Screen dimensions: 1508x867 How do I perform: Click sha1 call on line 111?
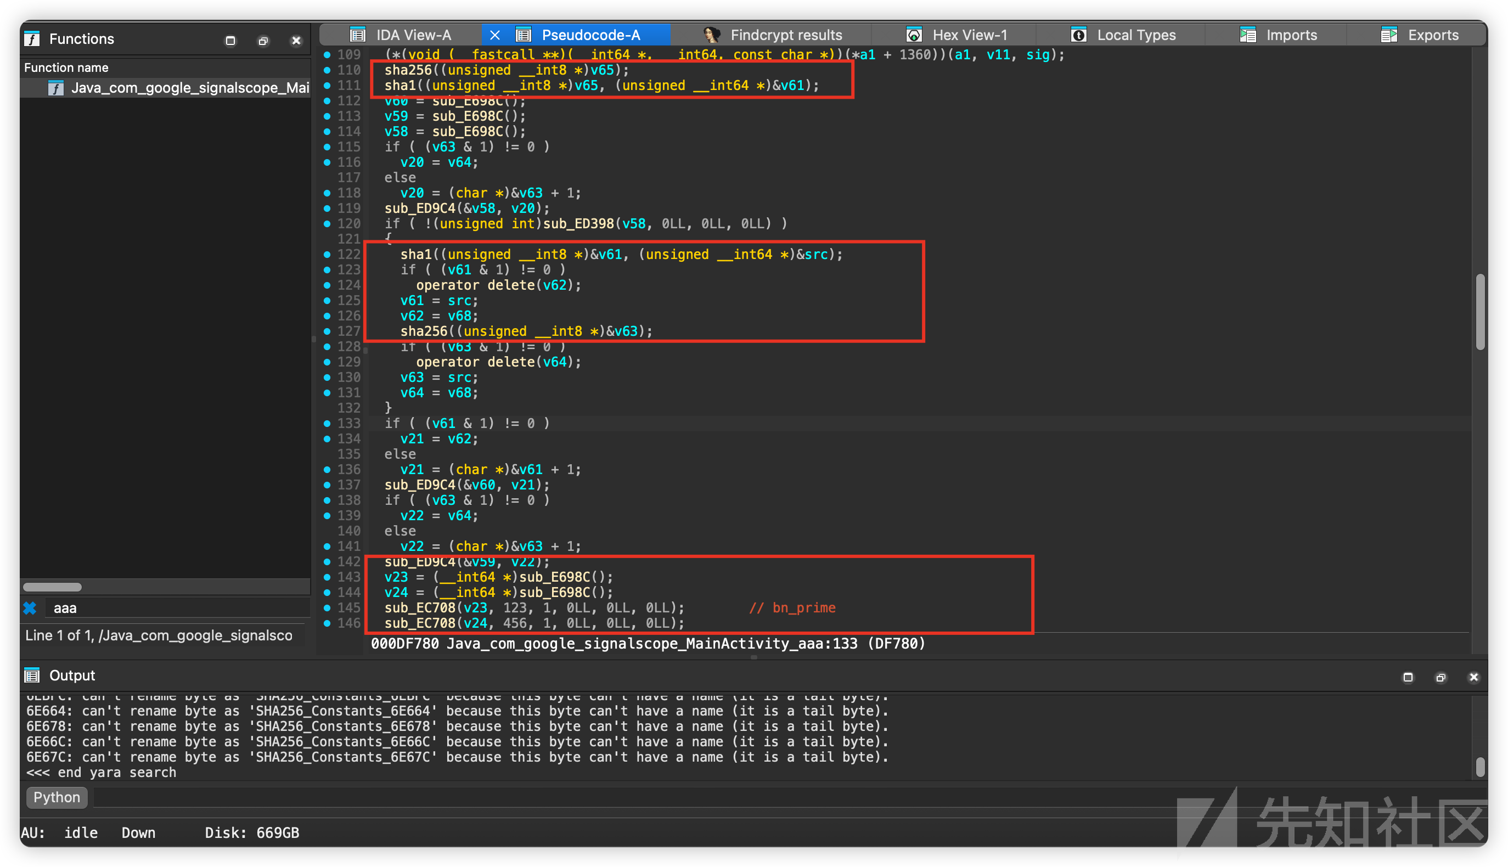tap(400, 85)
